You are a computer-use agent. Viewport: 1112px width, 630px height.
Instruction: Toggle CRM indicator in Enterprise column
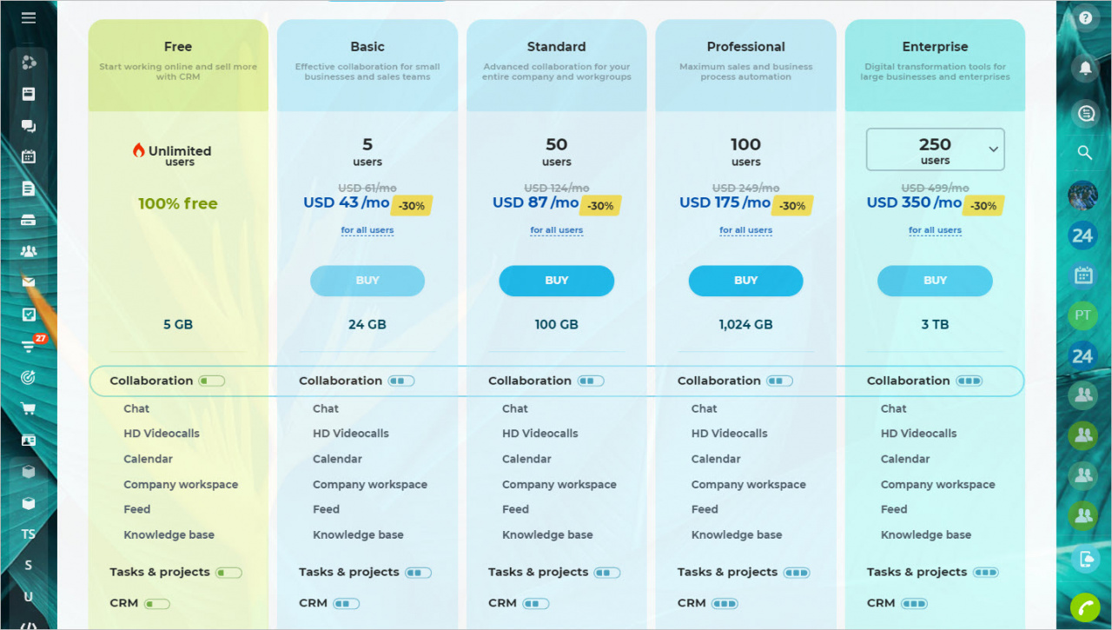pos(914,603)
